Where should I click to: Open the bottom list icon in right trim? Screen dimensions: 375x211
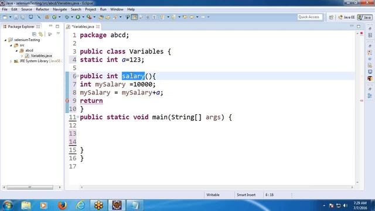tap(370, 96)
